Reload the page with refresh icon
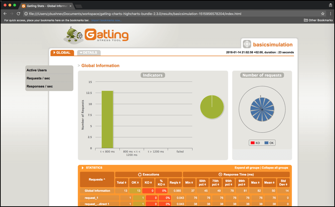The height and width of the screenshot is (207, 335). [18, 14]
